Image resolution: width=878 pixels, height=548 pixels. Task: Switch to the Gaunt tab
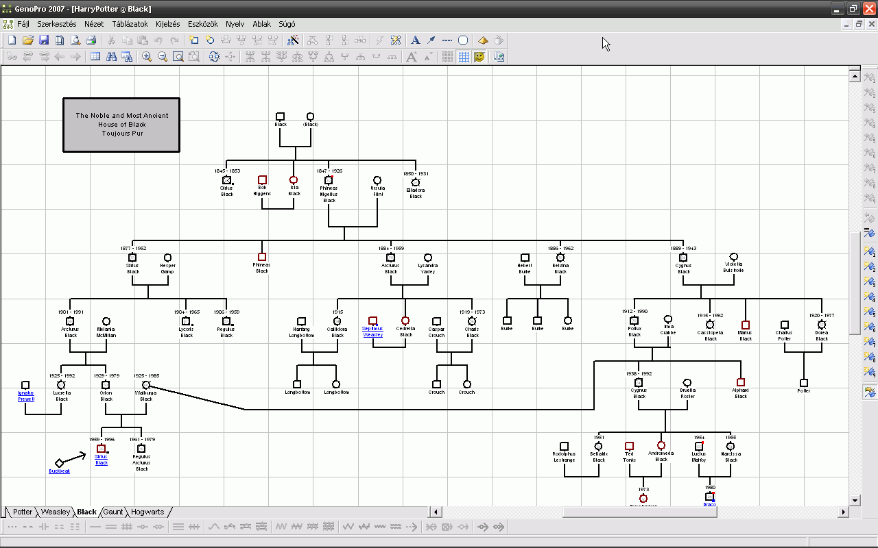113,512
